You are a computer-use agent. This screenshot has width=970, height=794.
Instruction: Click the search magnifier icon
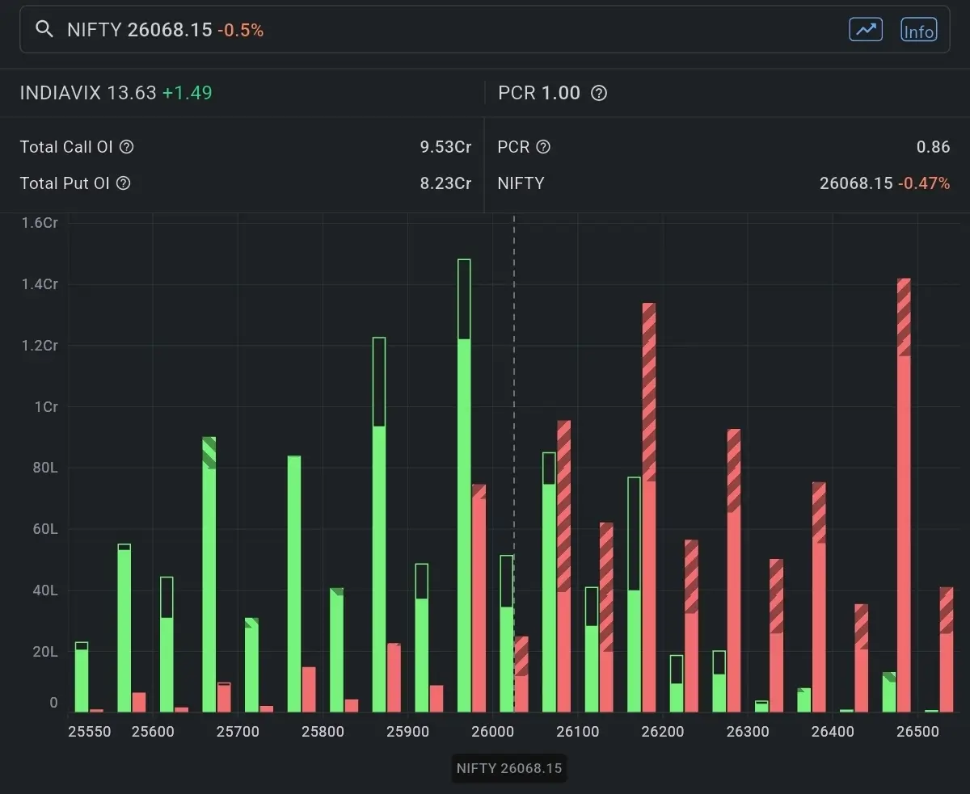pos(44,29)
